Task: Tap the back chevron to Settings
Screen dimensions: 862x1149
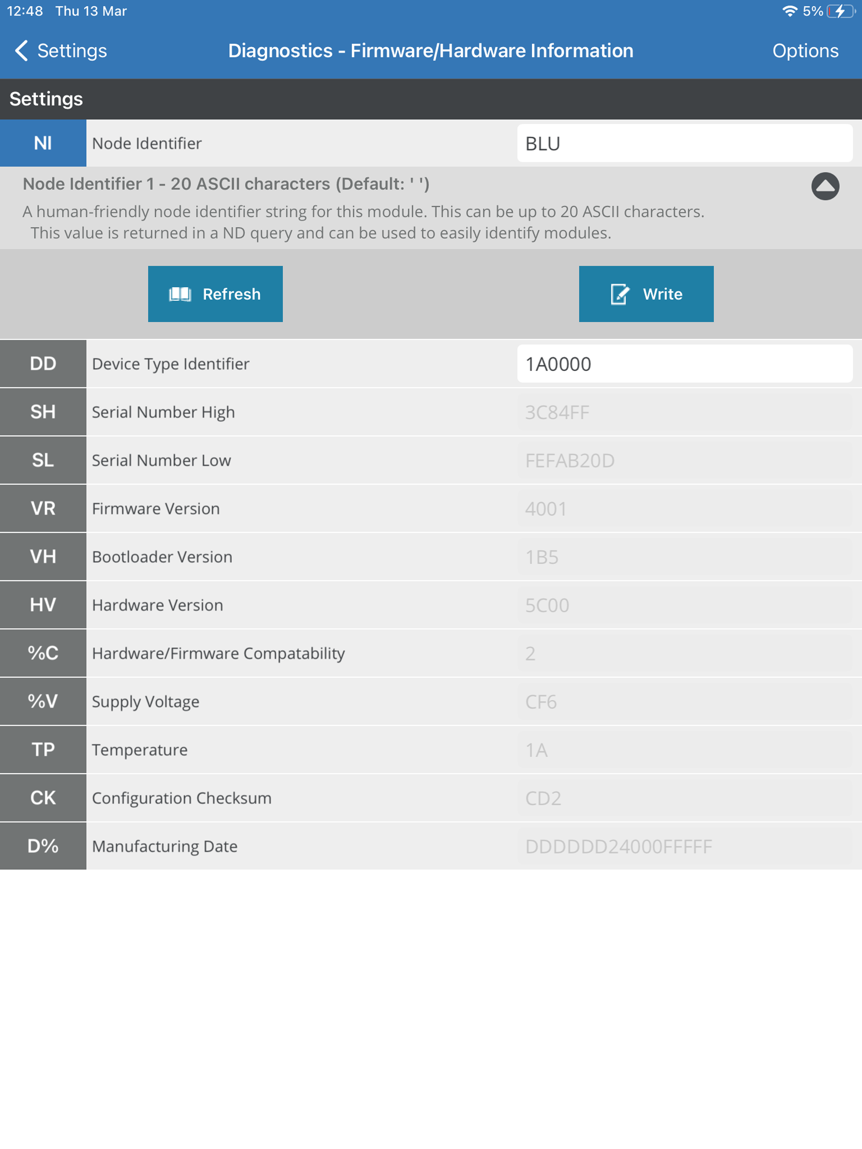Action: (22, 51)
